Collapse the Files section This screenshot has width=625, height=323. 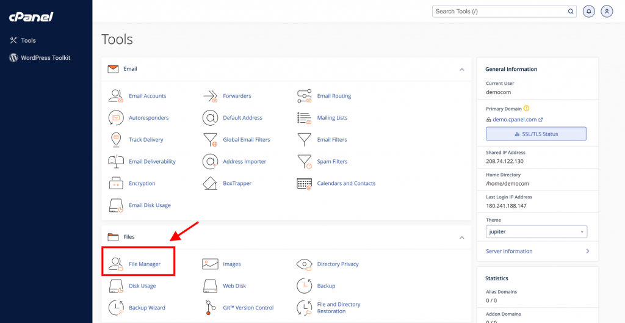[x=462, y=237]
